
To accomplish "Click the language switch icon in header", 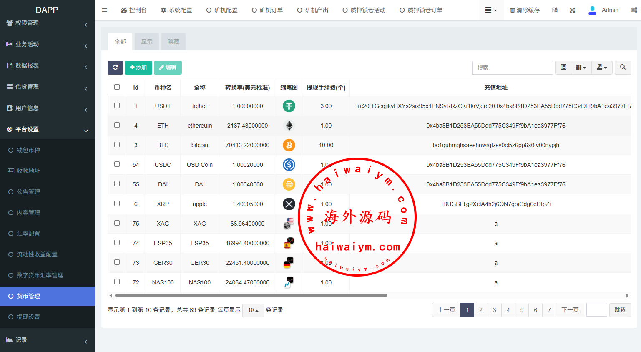I will click(x=555, y=10).
